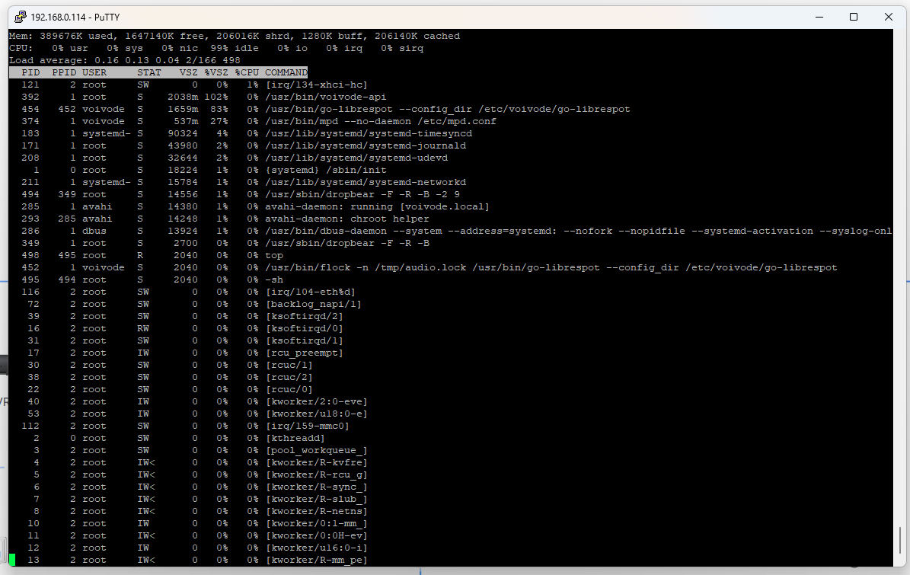Click the dropbear -F -R -B -2 9 line
The height and width of the screenshot is (575, 910).
(x=241, y=194)
